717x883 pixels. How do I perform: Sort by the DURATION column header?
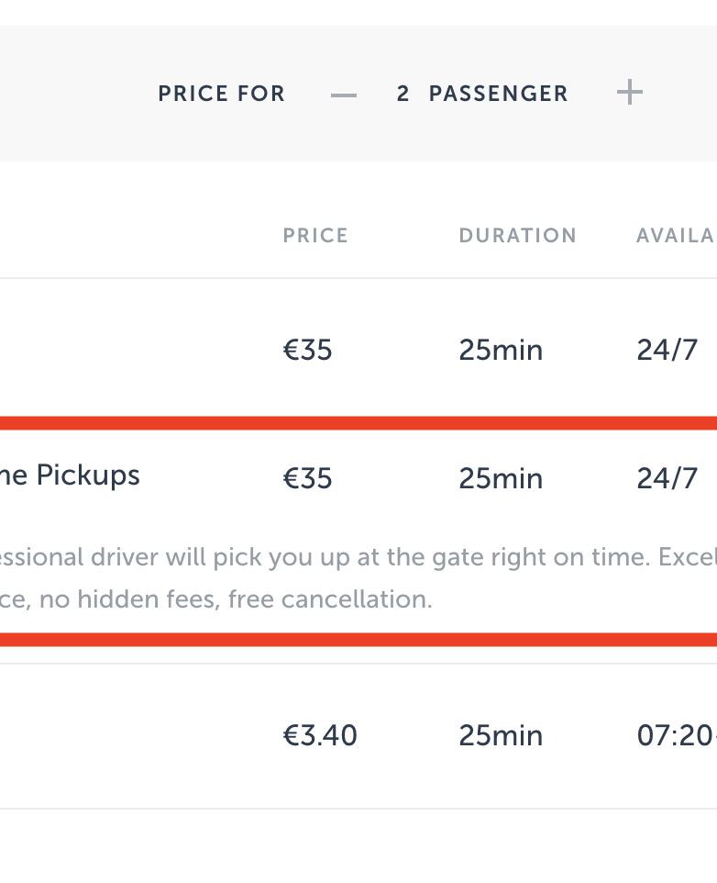[517, 235]
